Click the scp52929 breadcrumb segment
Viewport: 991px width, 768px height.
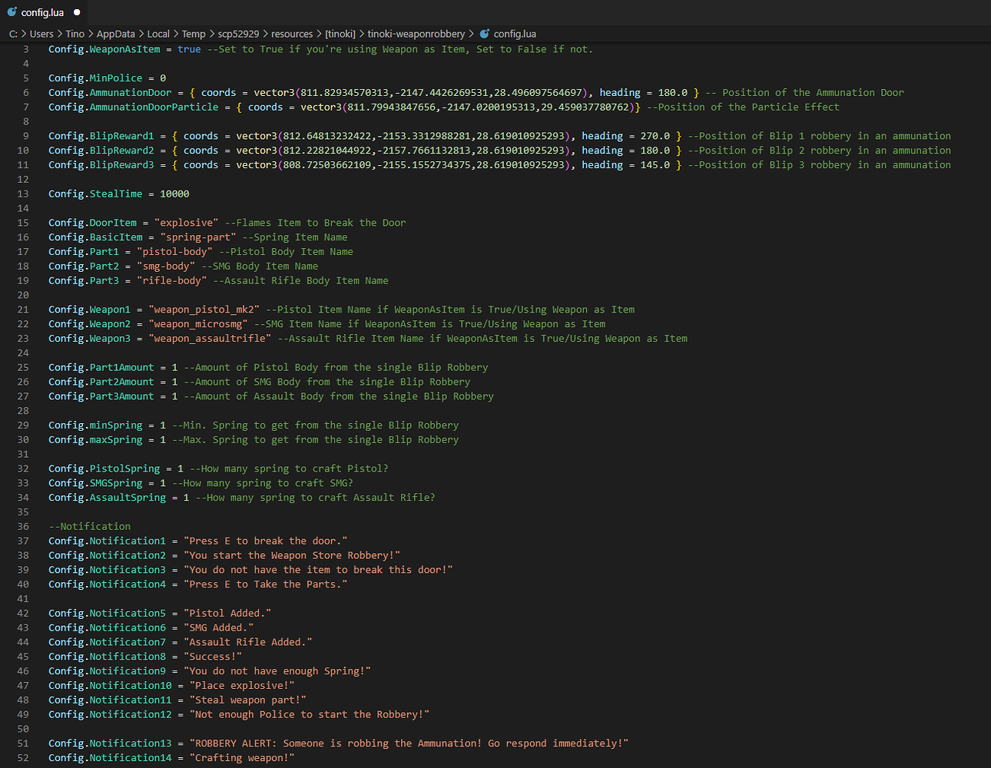click(x=238, y=34)
